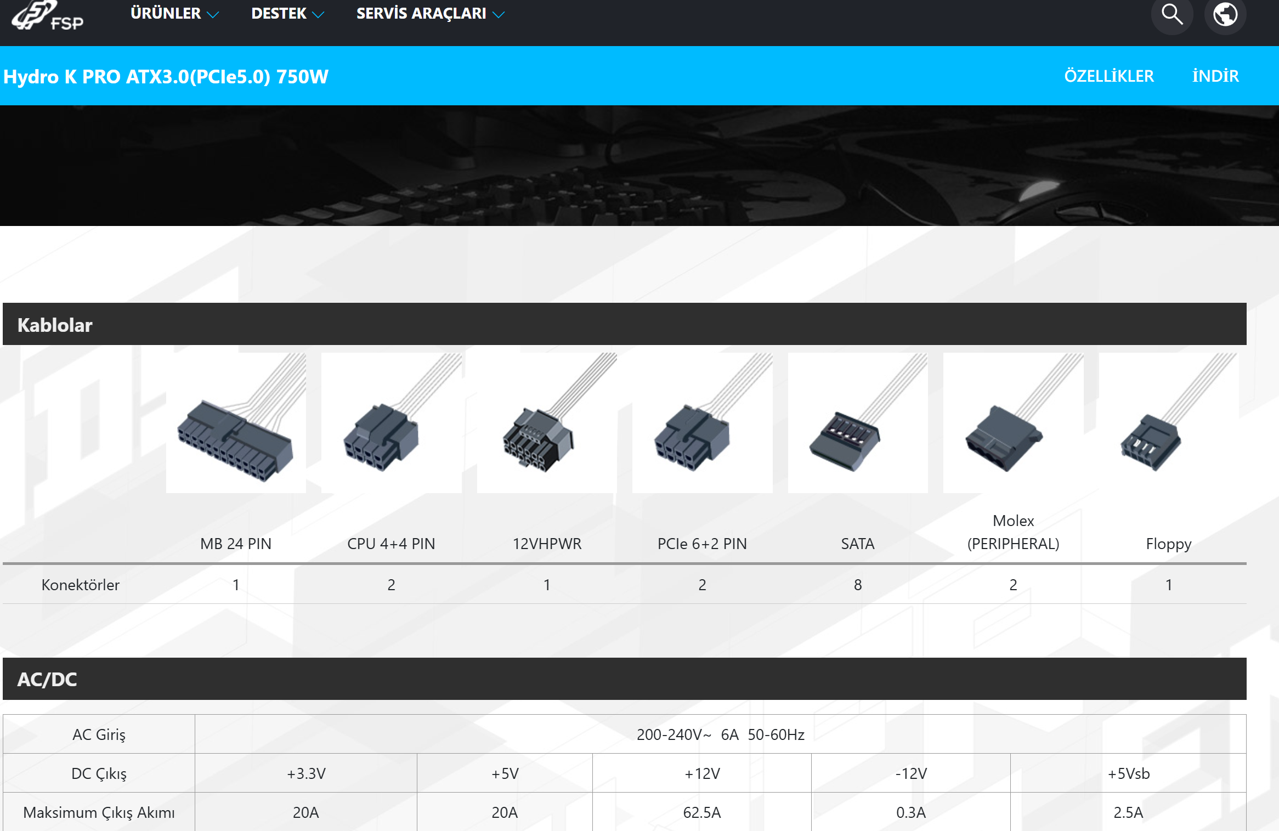Select the Molex peripheral connector image
This screenshot has width=1279, height=831.
(x=1014, y=423)
